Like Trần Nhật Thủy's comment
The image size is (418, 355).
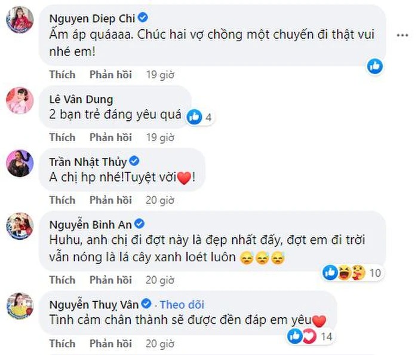tap(62, 200)
